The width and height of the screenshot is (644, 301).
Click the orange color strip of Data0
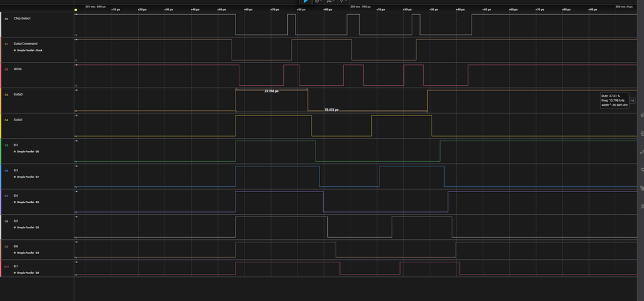1,101
